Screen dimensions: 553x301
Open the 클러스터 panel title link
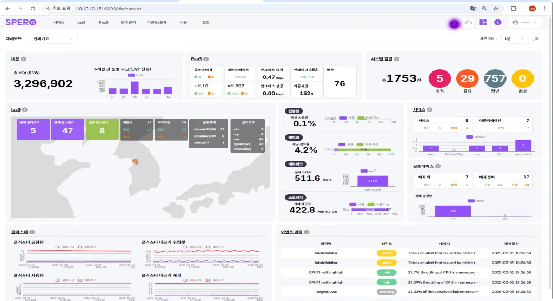pyautogui.click(x=19, y=232)
